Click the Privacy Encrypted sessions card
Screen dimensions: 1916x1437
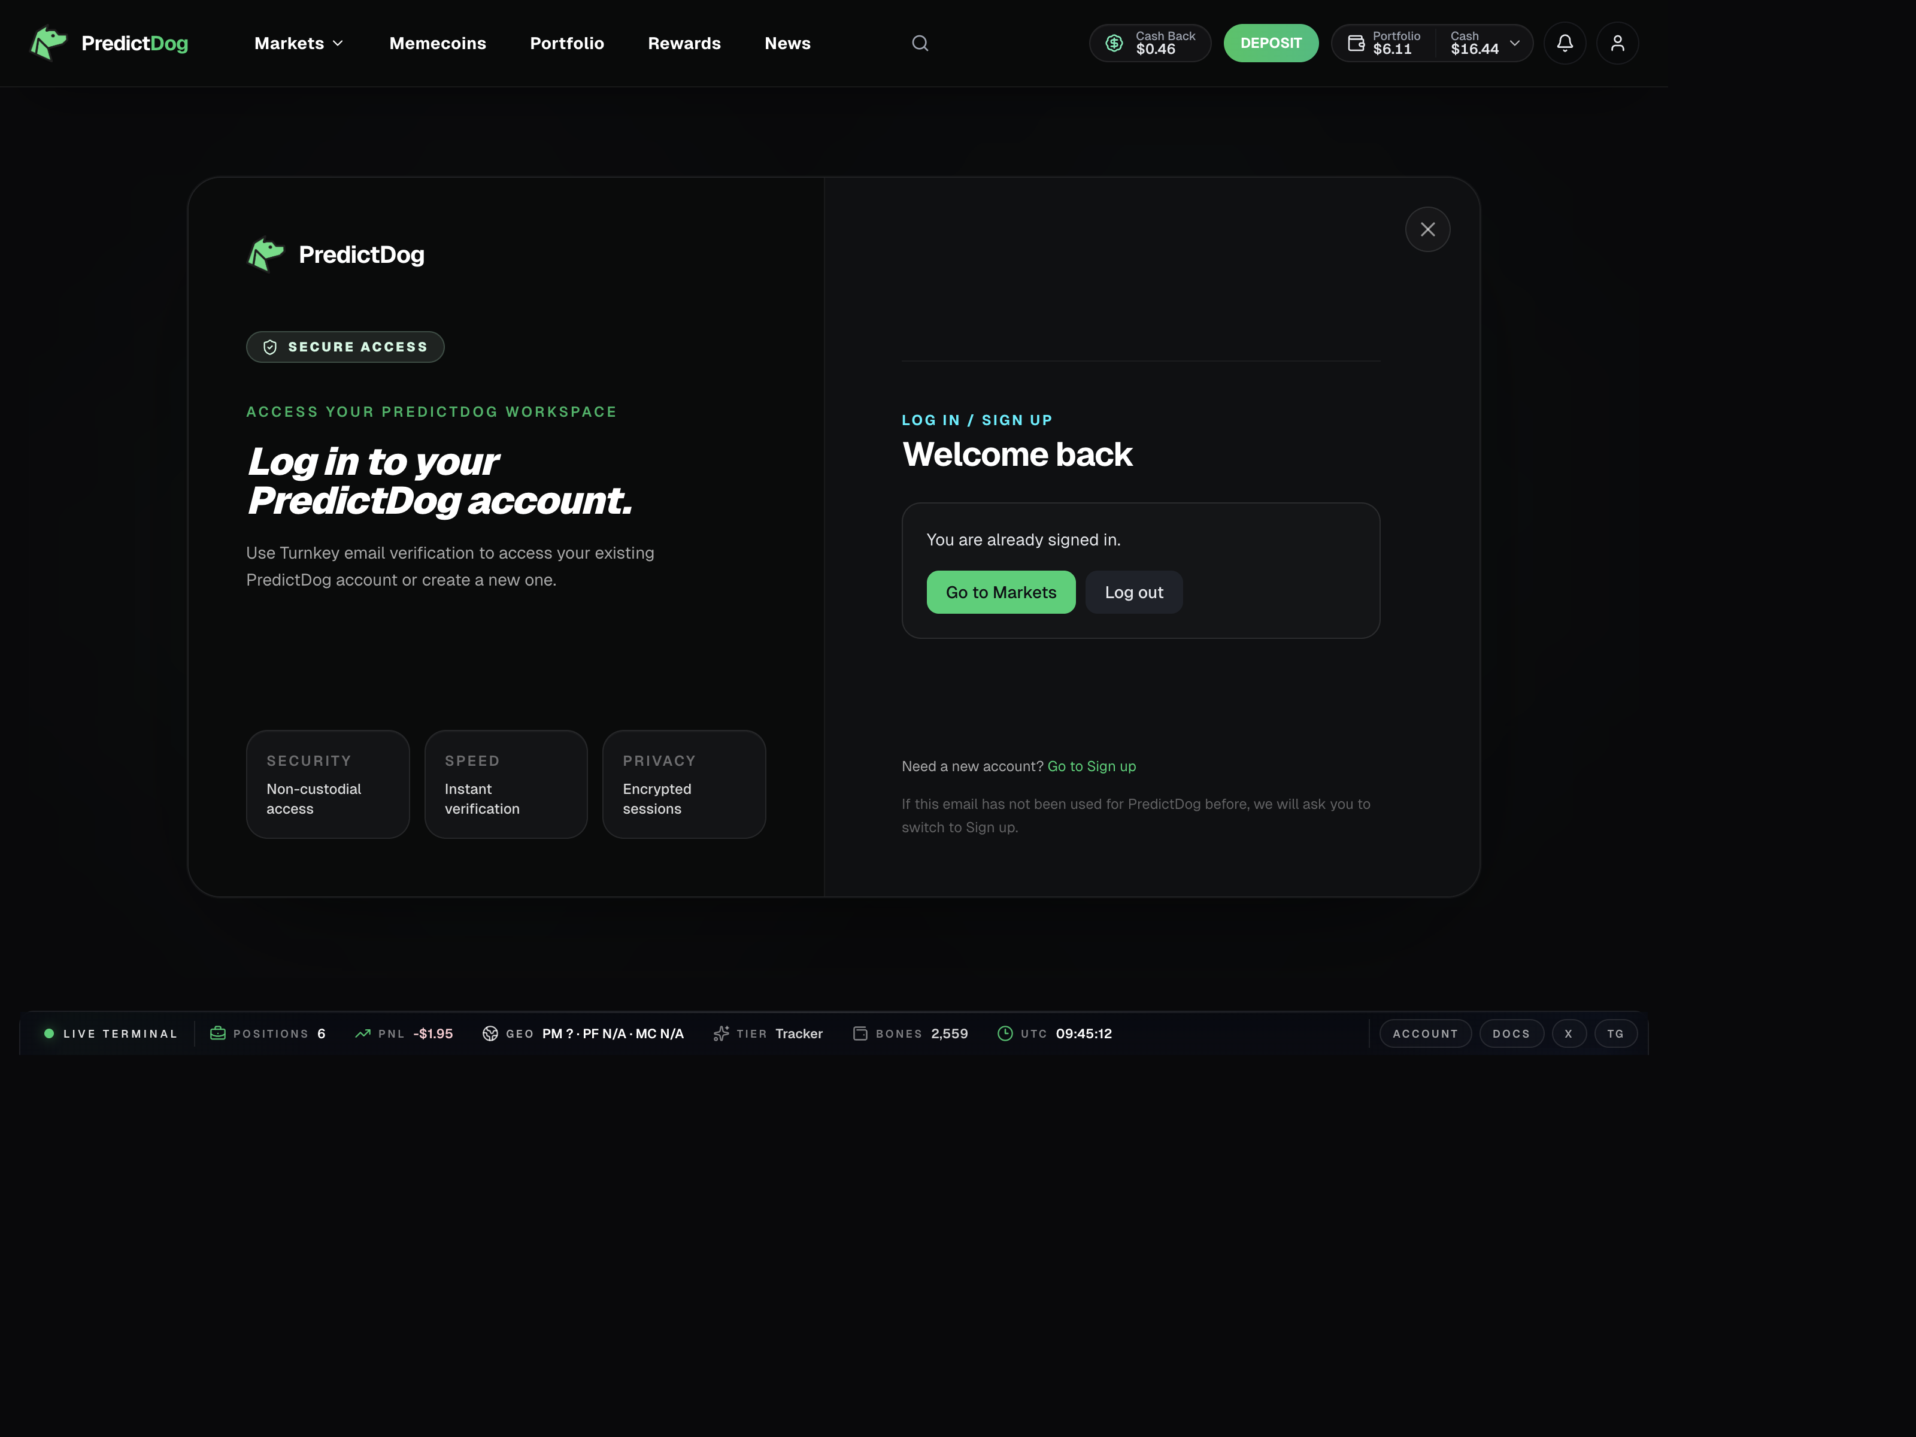pyautogui.click(x=683, y=785)
